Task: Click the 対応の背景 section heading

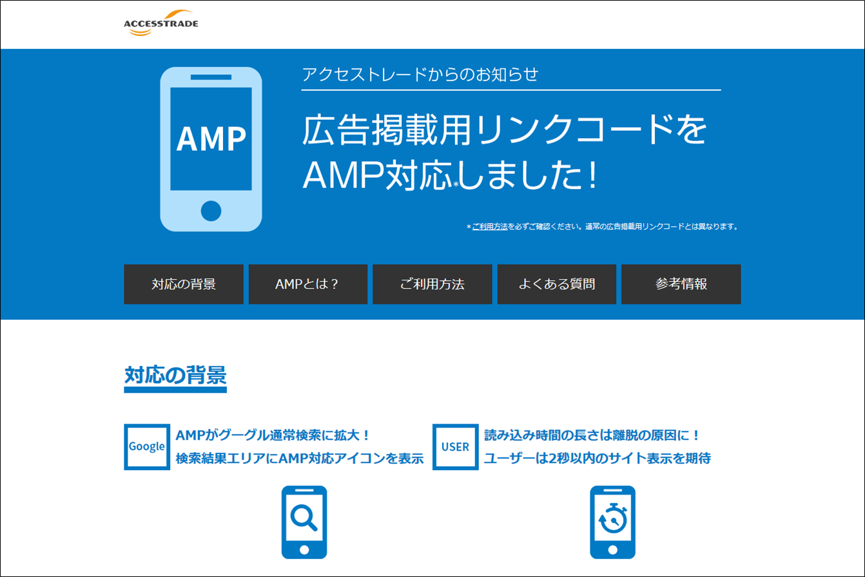Action: (175, 375)
